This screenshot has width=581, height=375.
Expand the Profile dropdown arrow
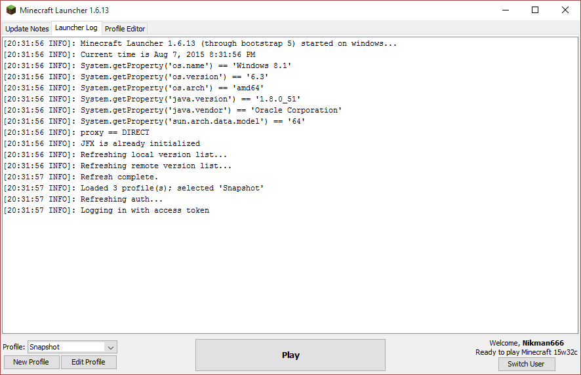tap(111, 348)
